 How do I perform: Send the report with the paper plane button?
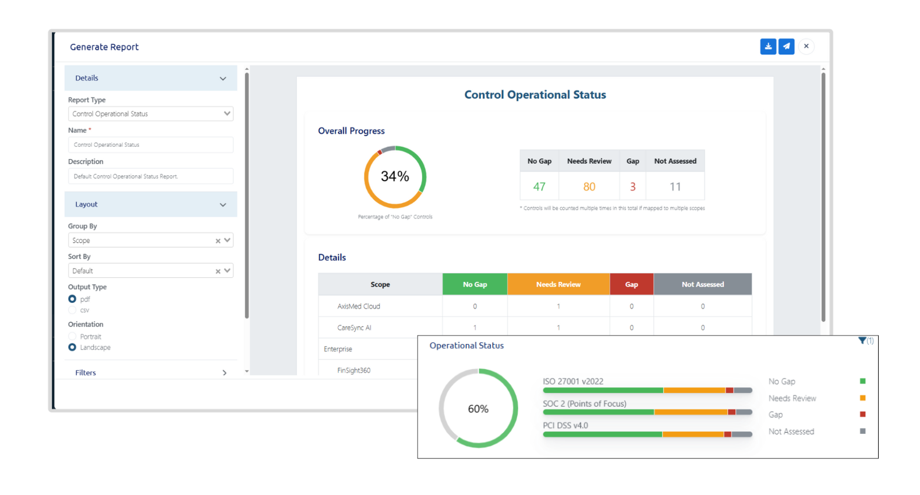tap(786, 47)
